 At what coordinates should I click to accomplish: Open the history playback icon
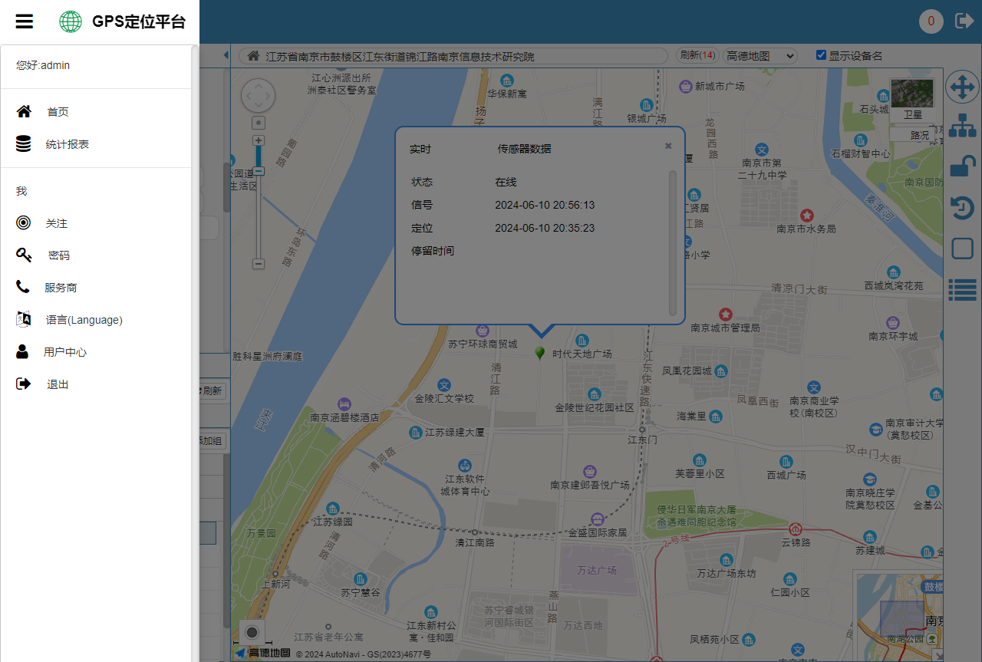click(962, 208)
